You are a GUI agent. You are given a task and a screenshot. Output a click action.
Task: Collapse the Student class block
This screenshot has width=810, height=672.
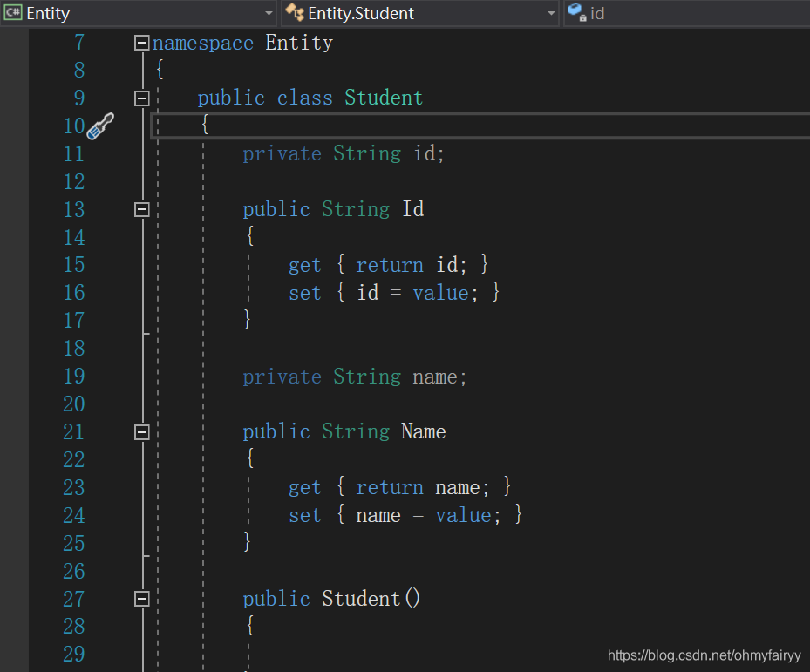[x=141, y=98]
